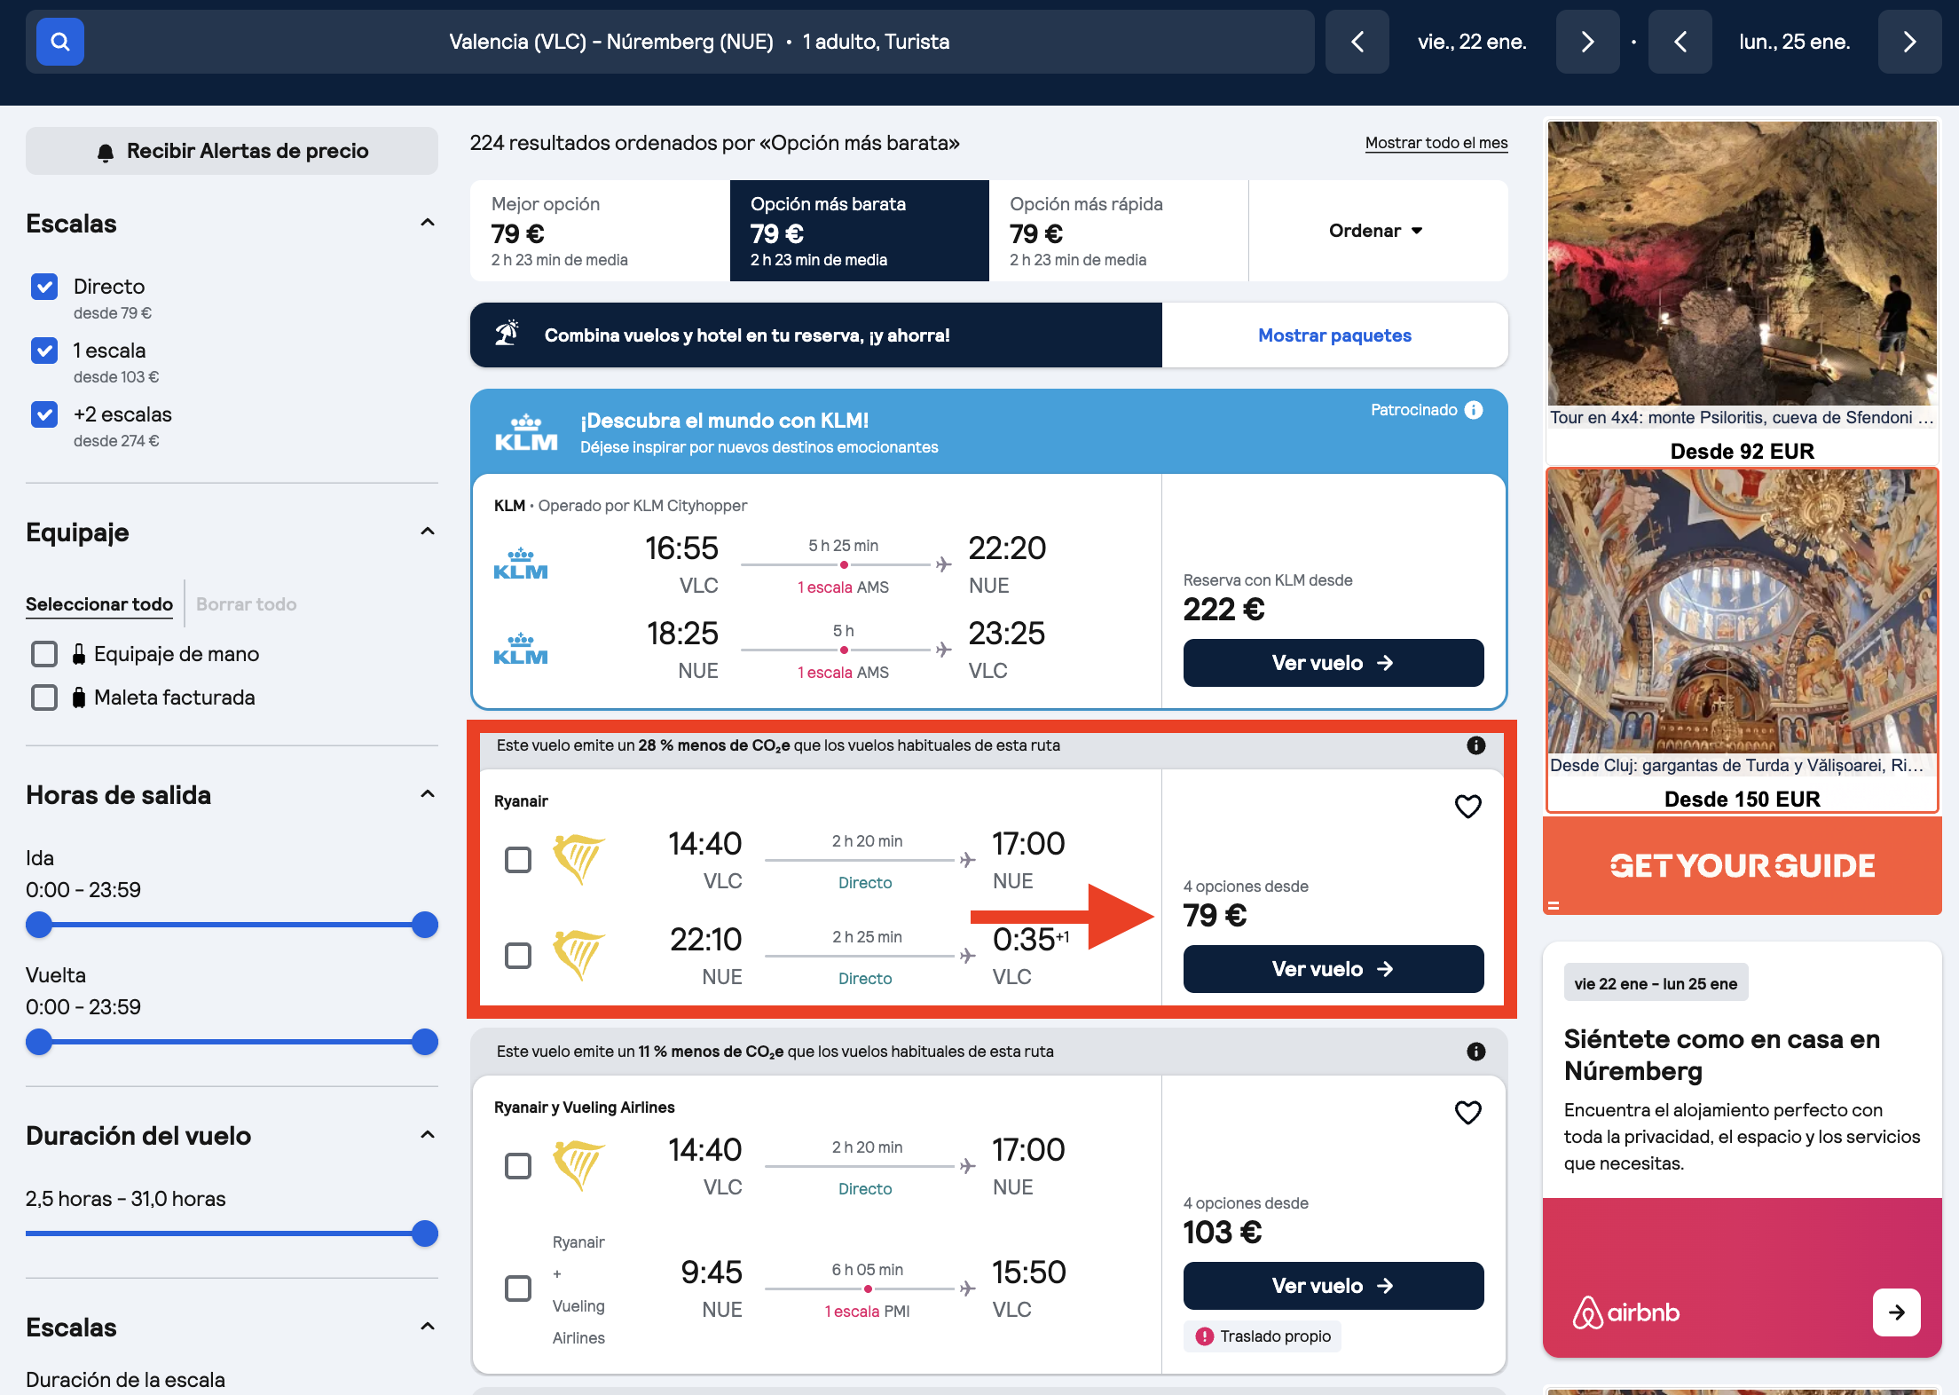Click Seleccionar todo in Equipaje
1959x1395 pixels.
(x=99, y=604)
